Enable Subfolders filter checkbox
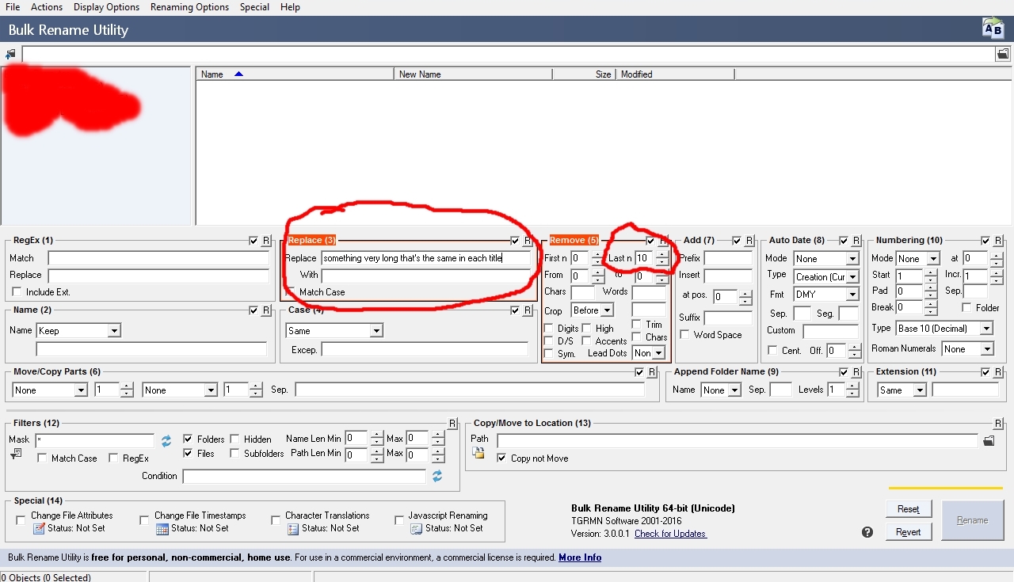 tap(235, 454)
